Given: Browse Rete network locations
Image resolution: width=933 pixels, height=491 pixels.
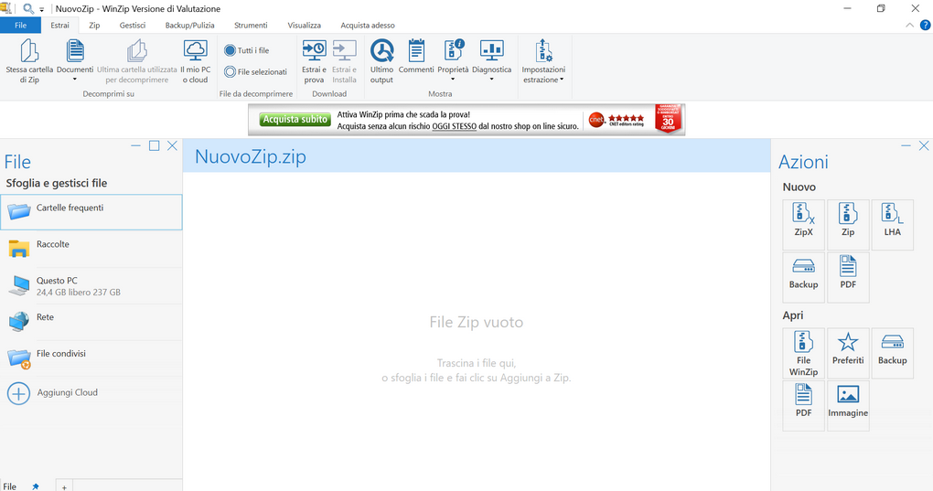Looking at the screenshot, I should 91,322.
